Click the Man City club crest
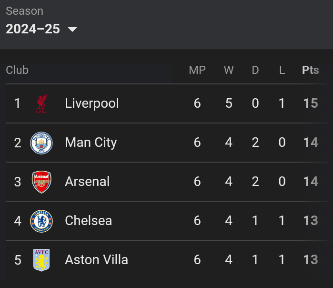This screenshot has height=288, width=333. pos(41,143)
